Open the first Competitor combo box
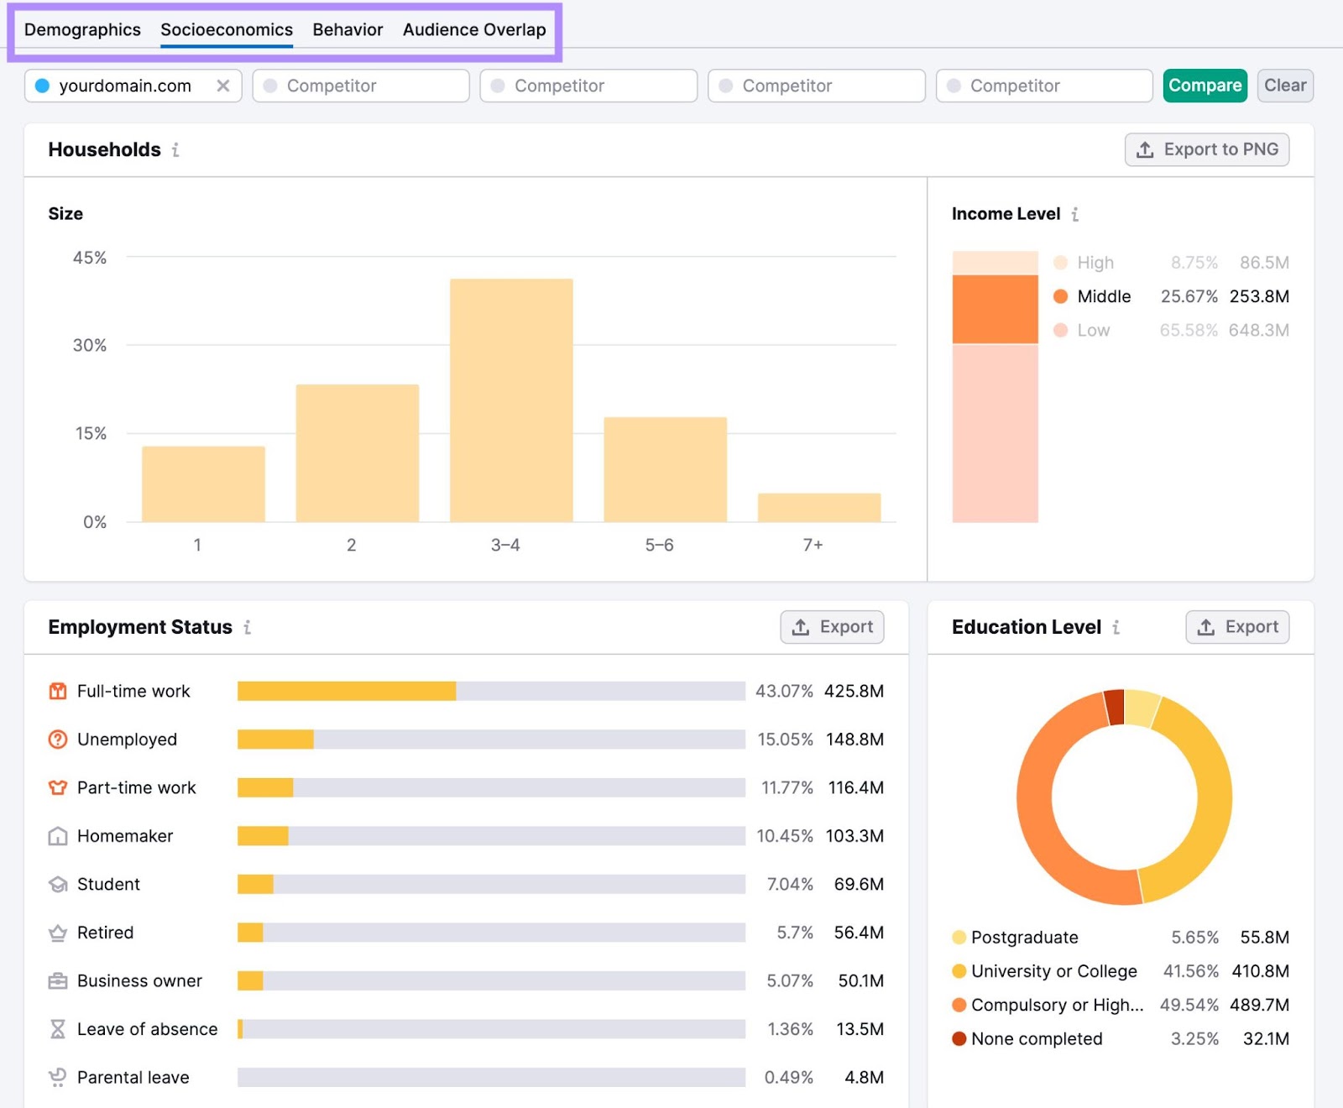This screenshot has height=1108, width=1343. click(361, 85)
